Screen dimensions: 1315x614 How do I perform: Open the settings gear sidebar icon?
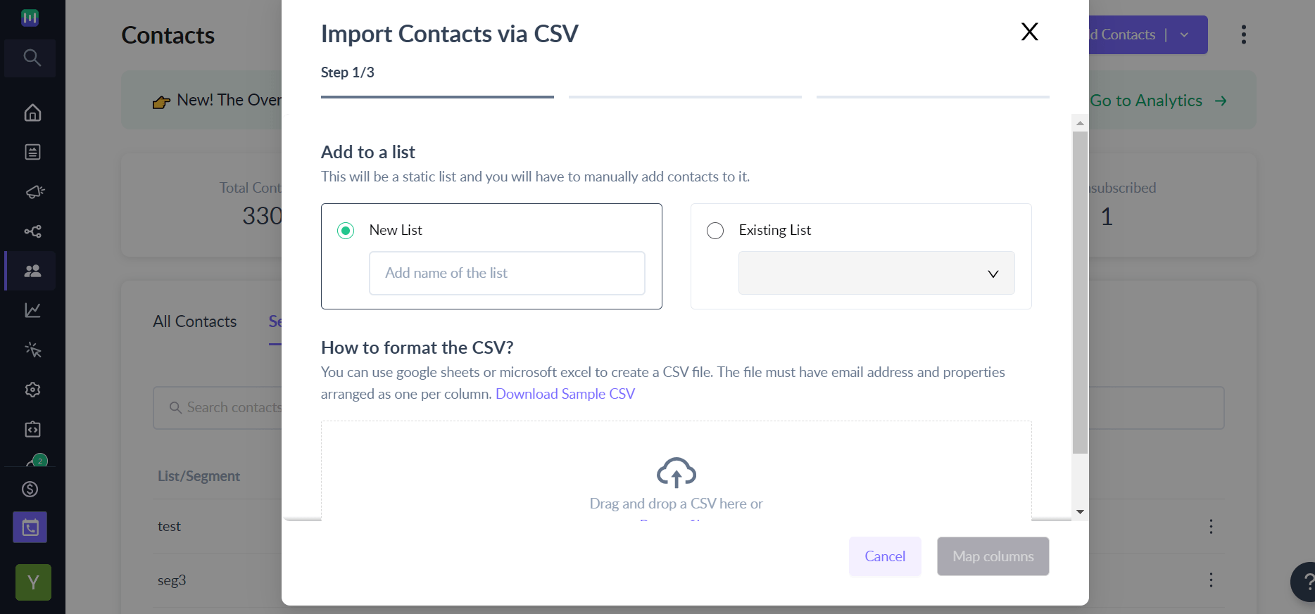point(32,390)
